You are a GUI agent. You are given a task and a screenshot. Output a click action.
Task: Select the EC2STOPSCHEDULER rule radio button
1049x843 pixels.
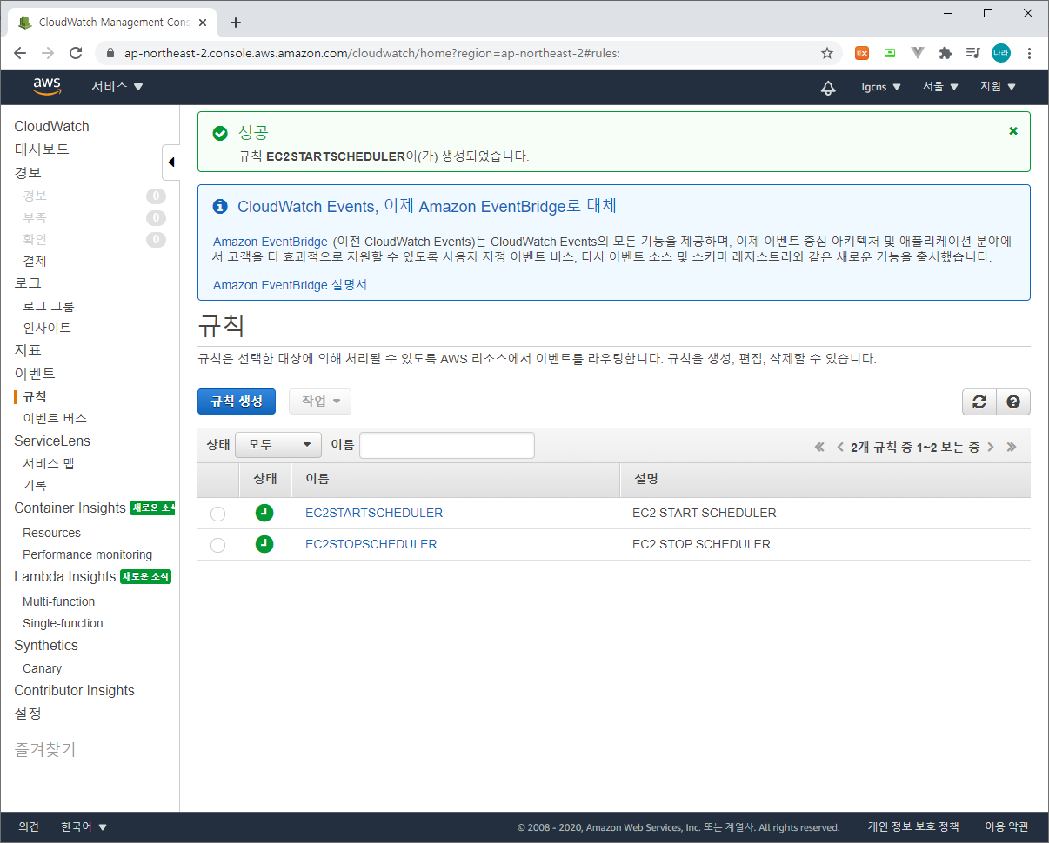(217, 545)
